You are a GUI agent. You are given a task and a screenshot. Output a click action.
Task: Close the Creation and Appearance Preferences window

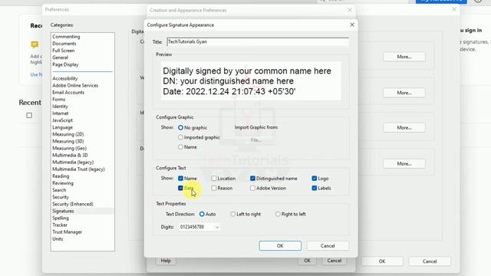coord(350,10)
